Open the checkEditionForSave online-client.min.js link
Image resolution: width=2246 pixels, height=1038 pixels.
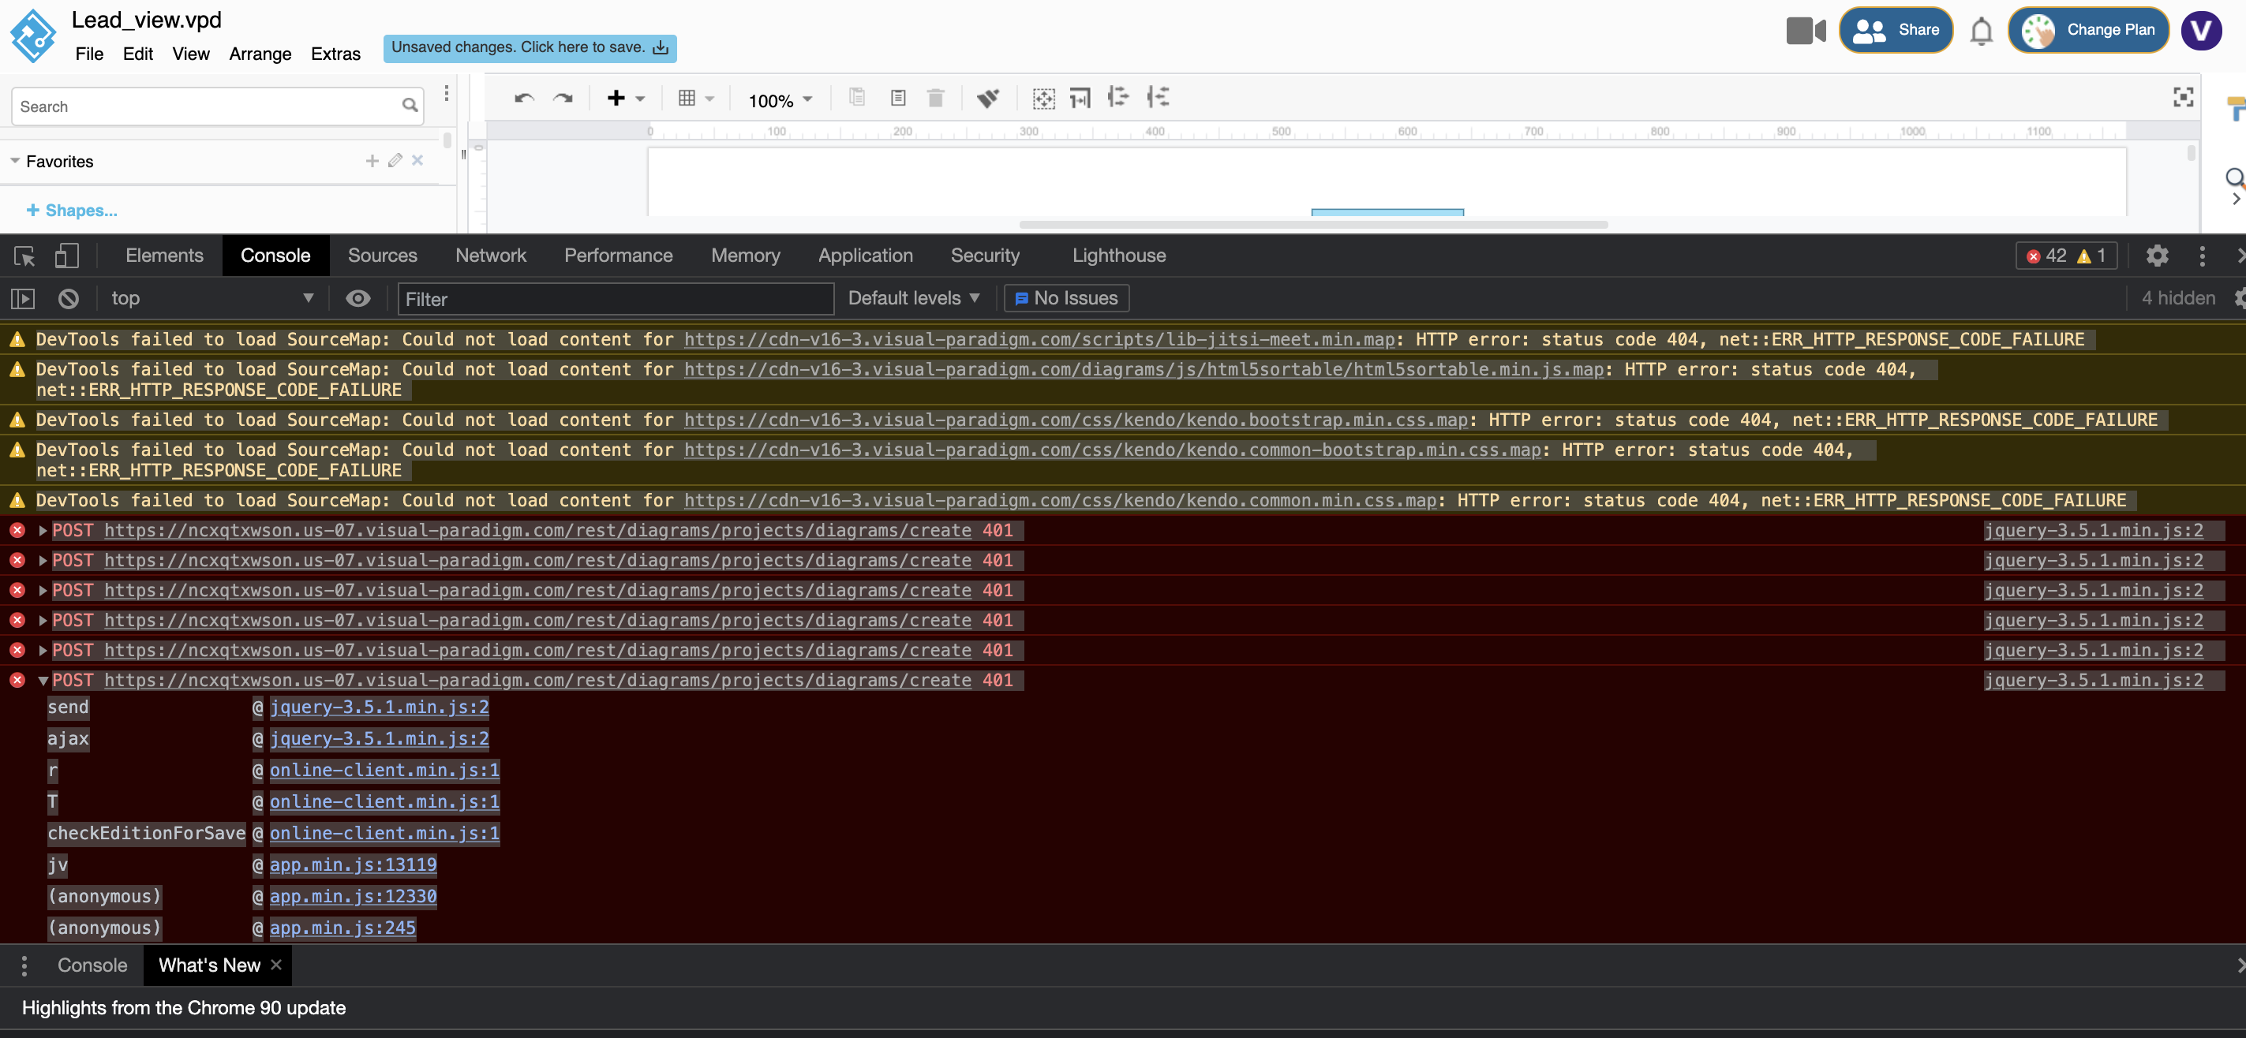click(384, 833)
